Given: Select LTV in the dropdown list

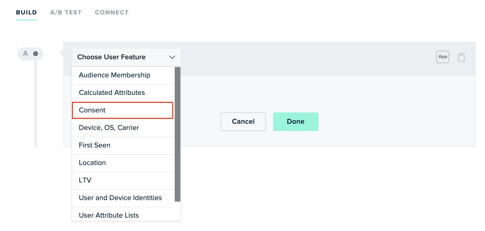Looking at the screenshot, I should pos(85,180).
